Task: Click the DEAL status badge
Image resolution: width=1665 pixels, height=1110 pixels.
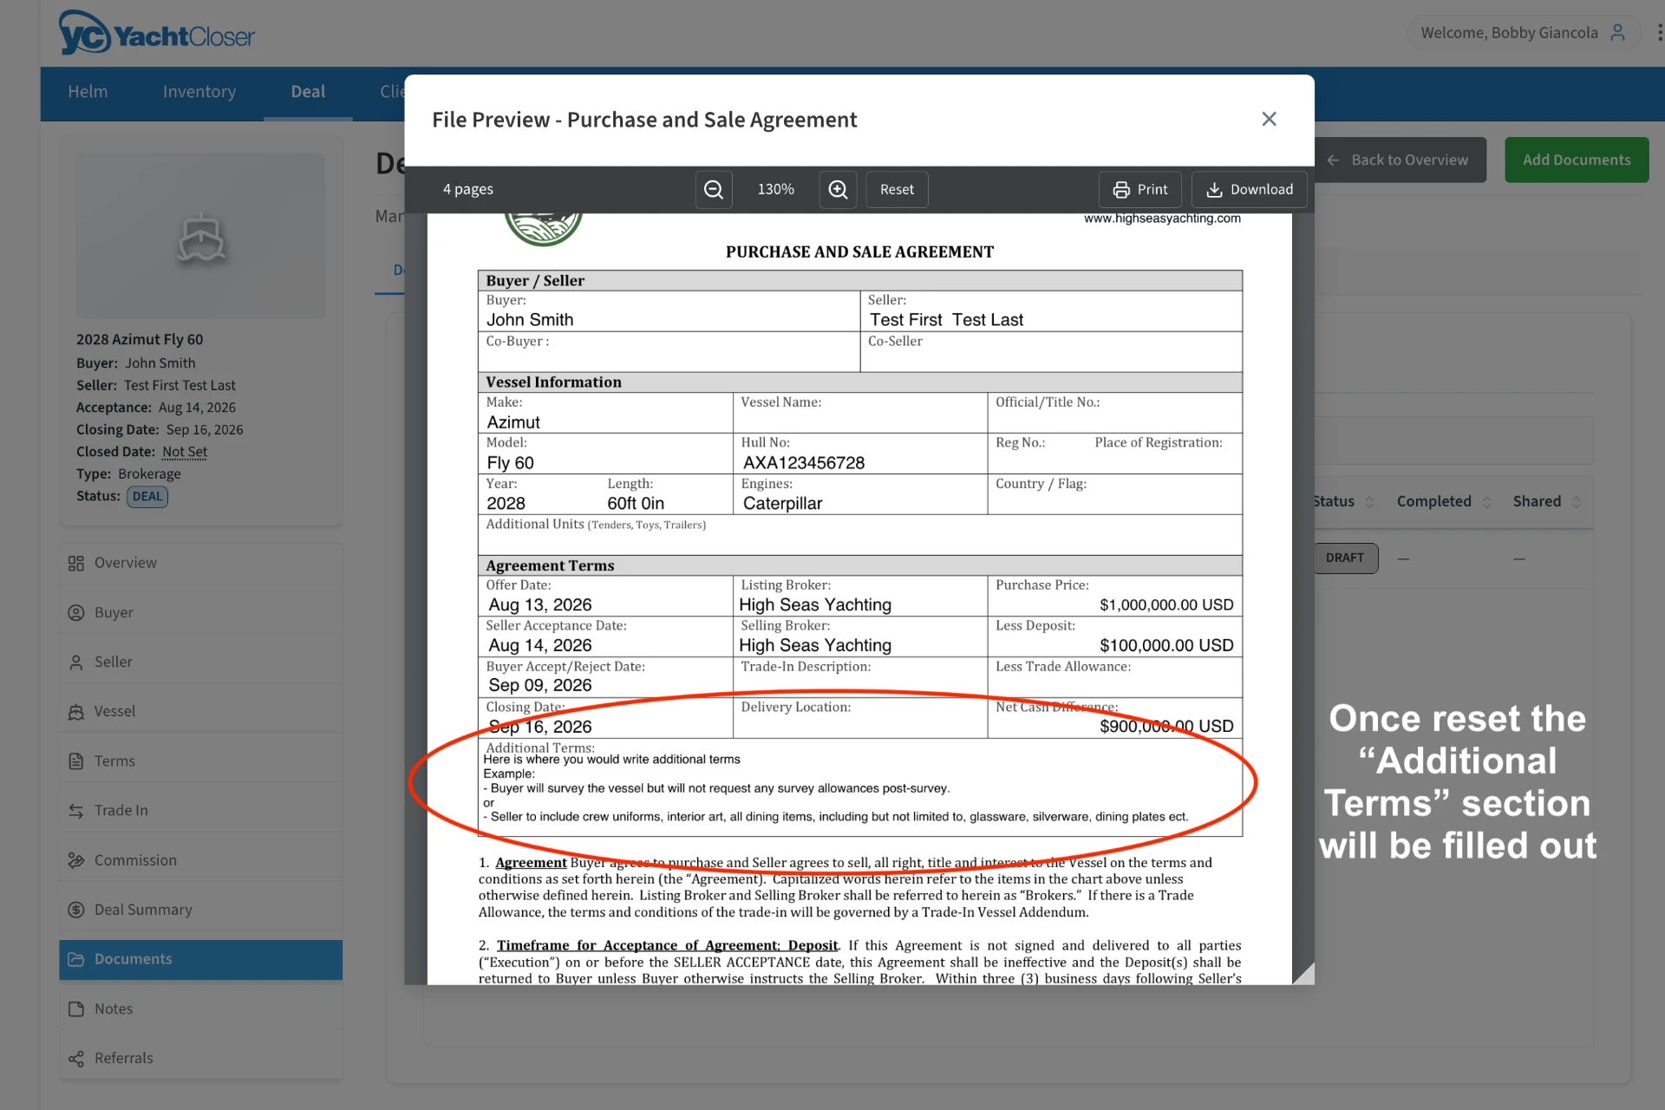Action: (x=147, y=497)
